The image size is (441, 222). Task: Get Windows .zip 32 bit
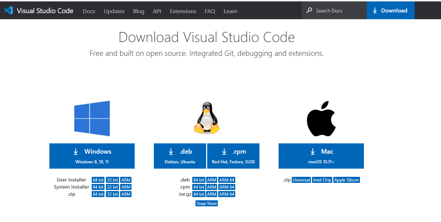[112, 194]
